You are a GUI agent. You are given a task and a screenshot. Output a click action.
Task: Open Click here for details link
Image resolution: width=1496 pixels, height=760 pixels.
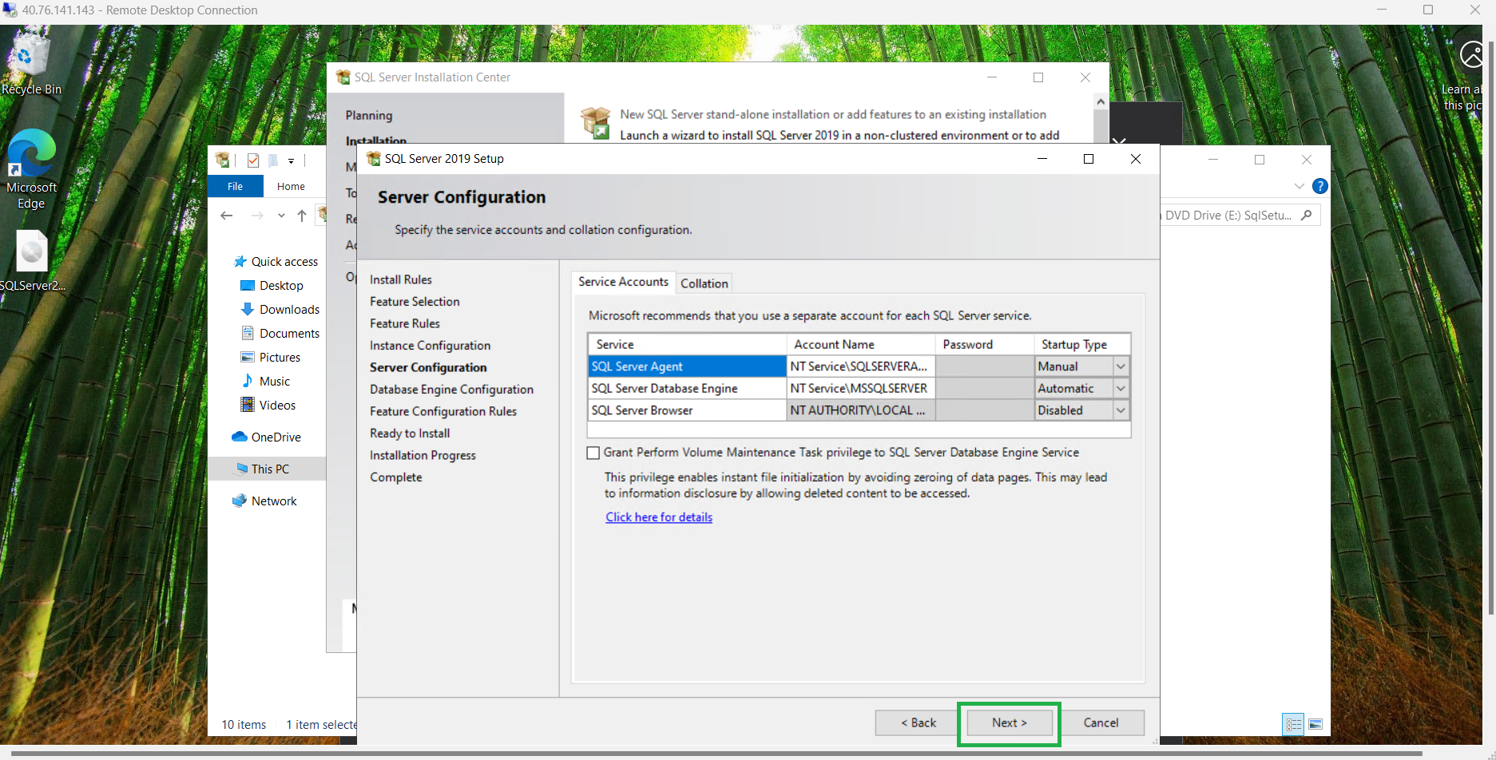[x=659, y=517]
